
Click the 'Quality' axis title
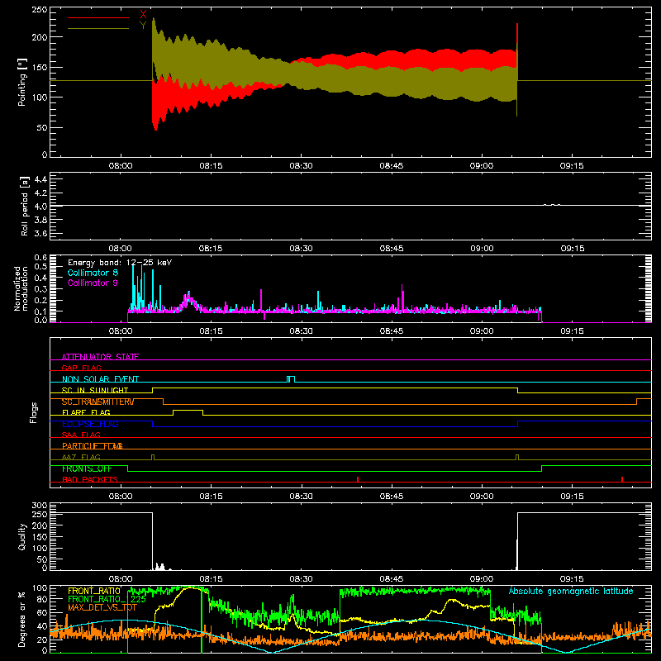coord(22,537)
